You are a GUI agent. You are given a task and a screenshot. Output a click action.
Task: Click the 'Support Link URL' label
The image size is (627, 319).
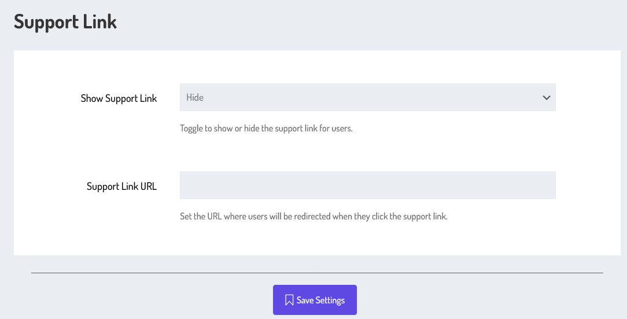tap(121, 186)
